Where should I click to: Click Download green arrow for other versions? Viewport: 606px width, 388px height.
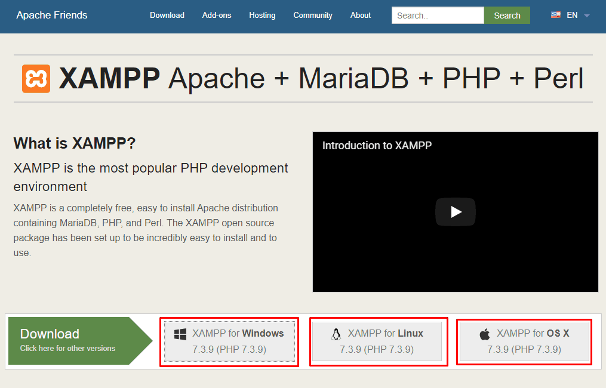click(80, 341)
